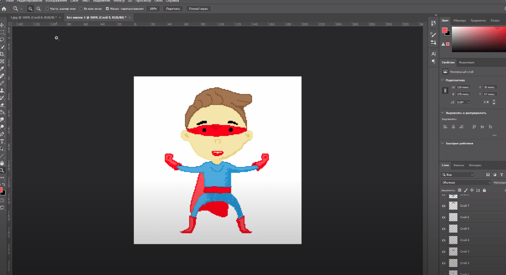Click the 'Подогнать' button

[x=173, y=8]
